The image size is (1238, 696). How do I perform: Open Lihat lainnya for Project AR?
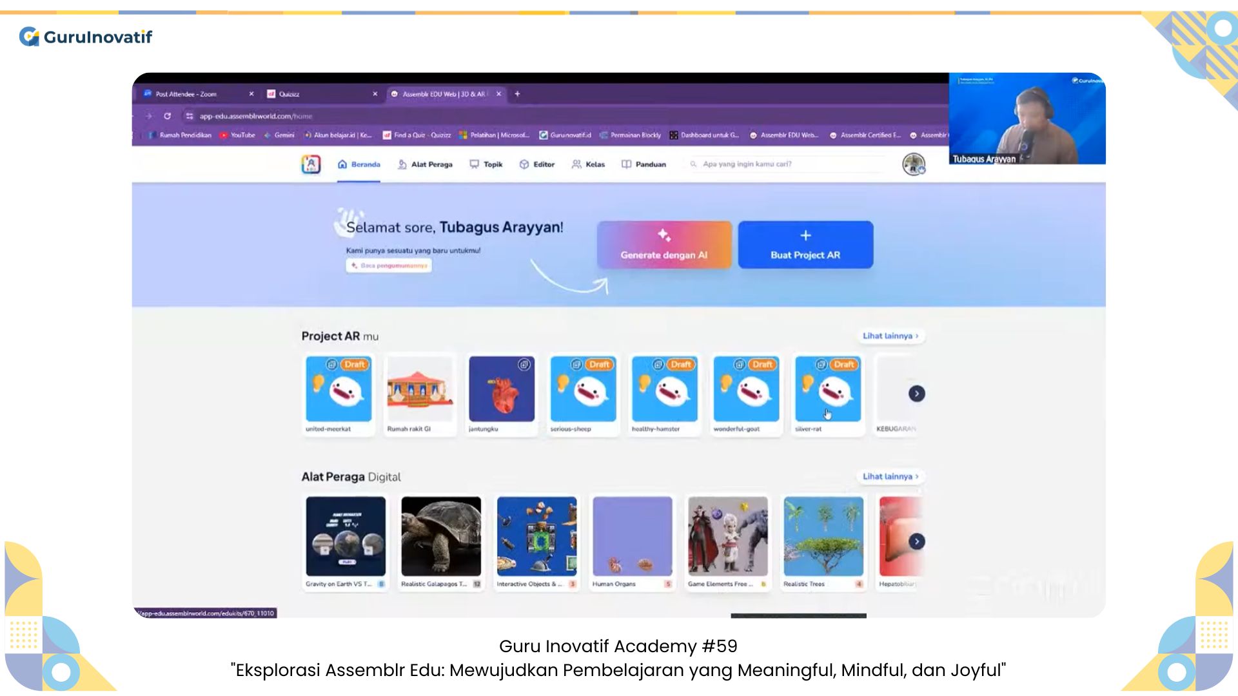pyautogui.click(x=890, y=336)
